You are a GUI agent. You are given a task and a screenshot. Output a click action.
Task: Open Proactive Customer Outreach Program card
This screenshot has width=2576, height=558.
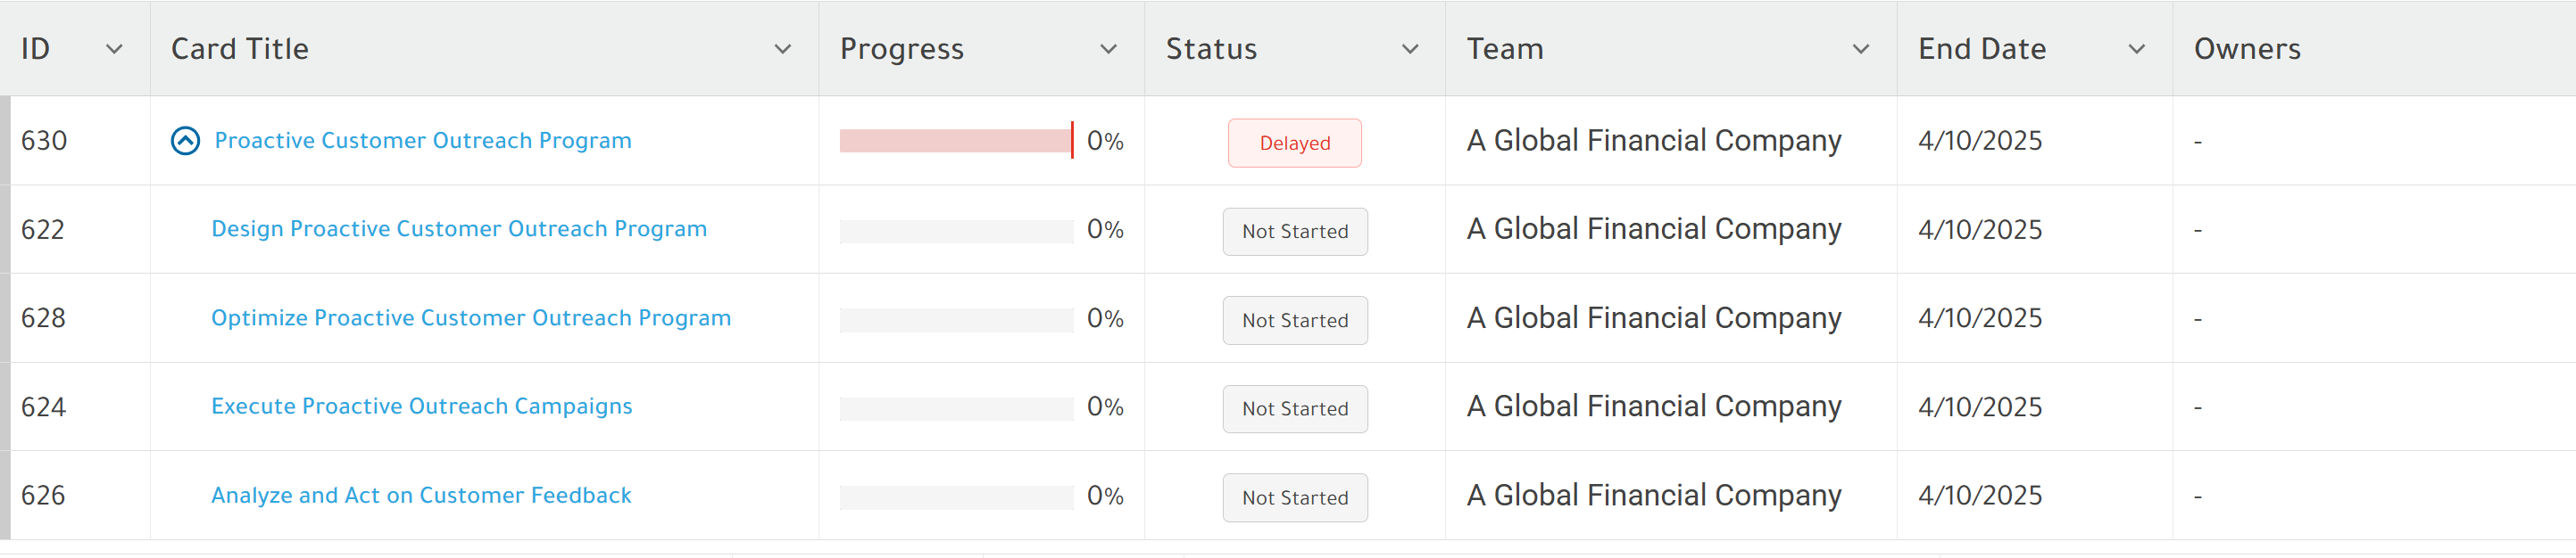pos(423,141)
